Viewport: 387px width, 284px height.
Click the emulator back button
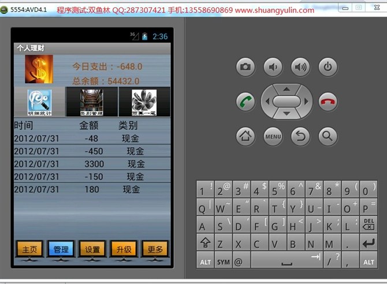300,136
